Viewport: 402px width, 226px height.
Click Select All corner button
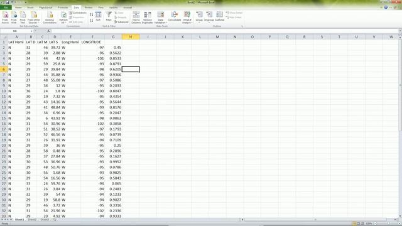(x=4, y=37)
